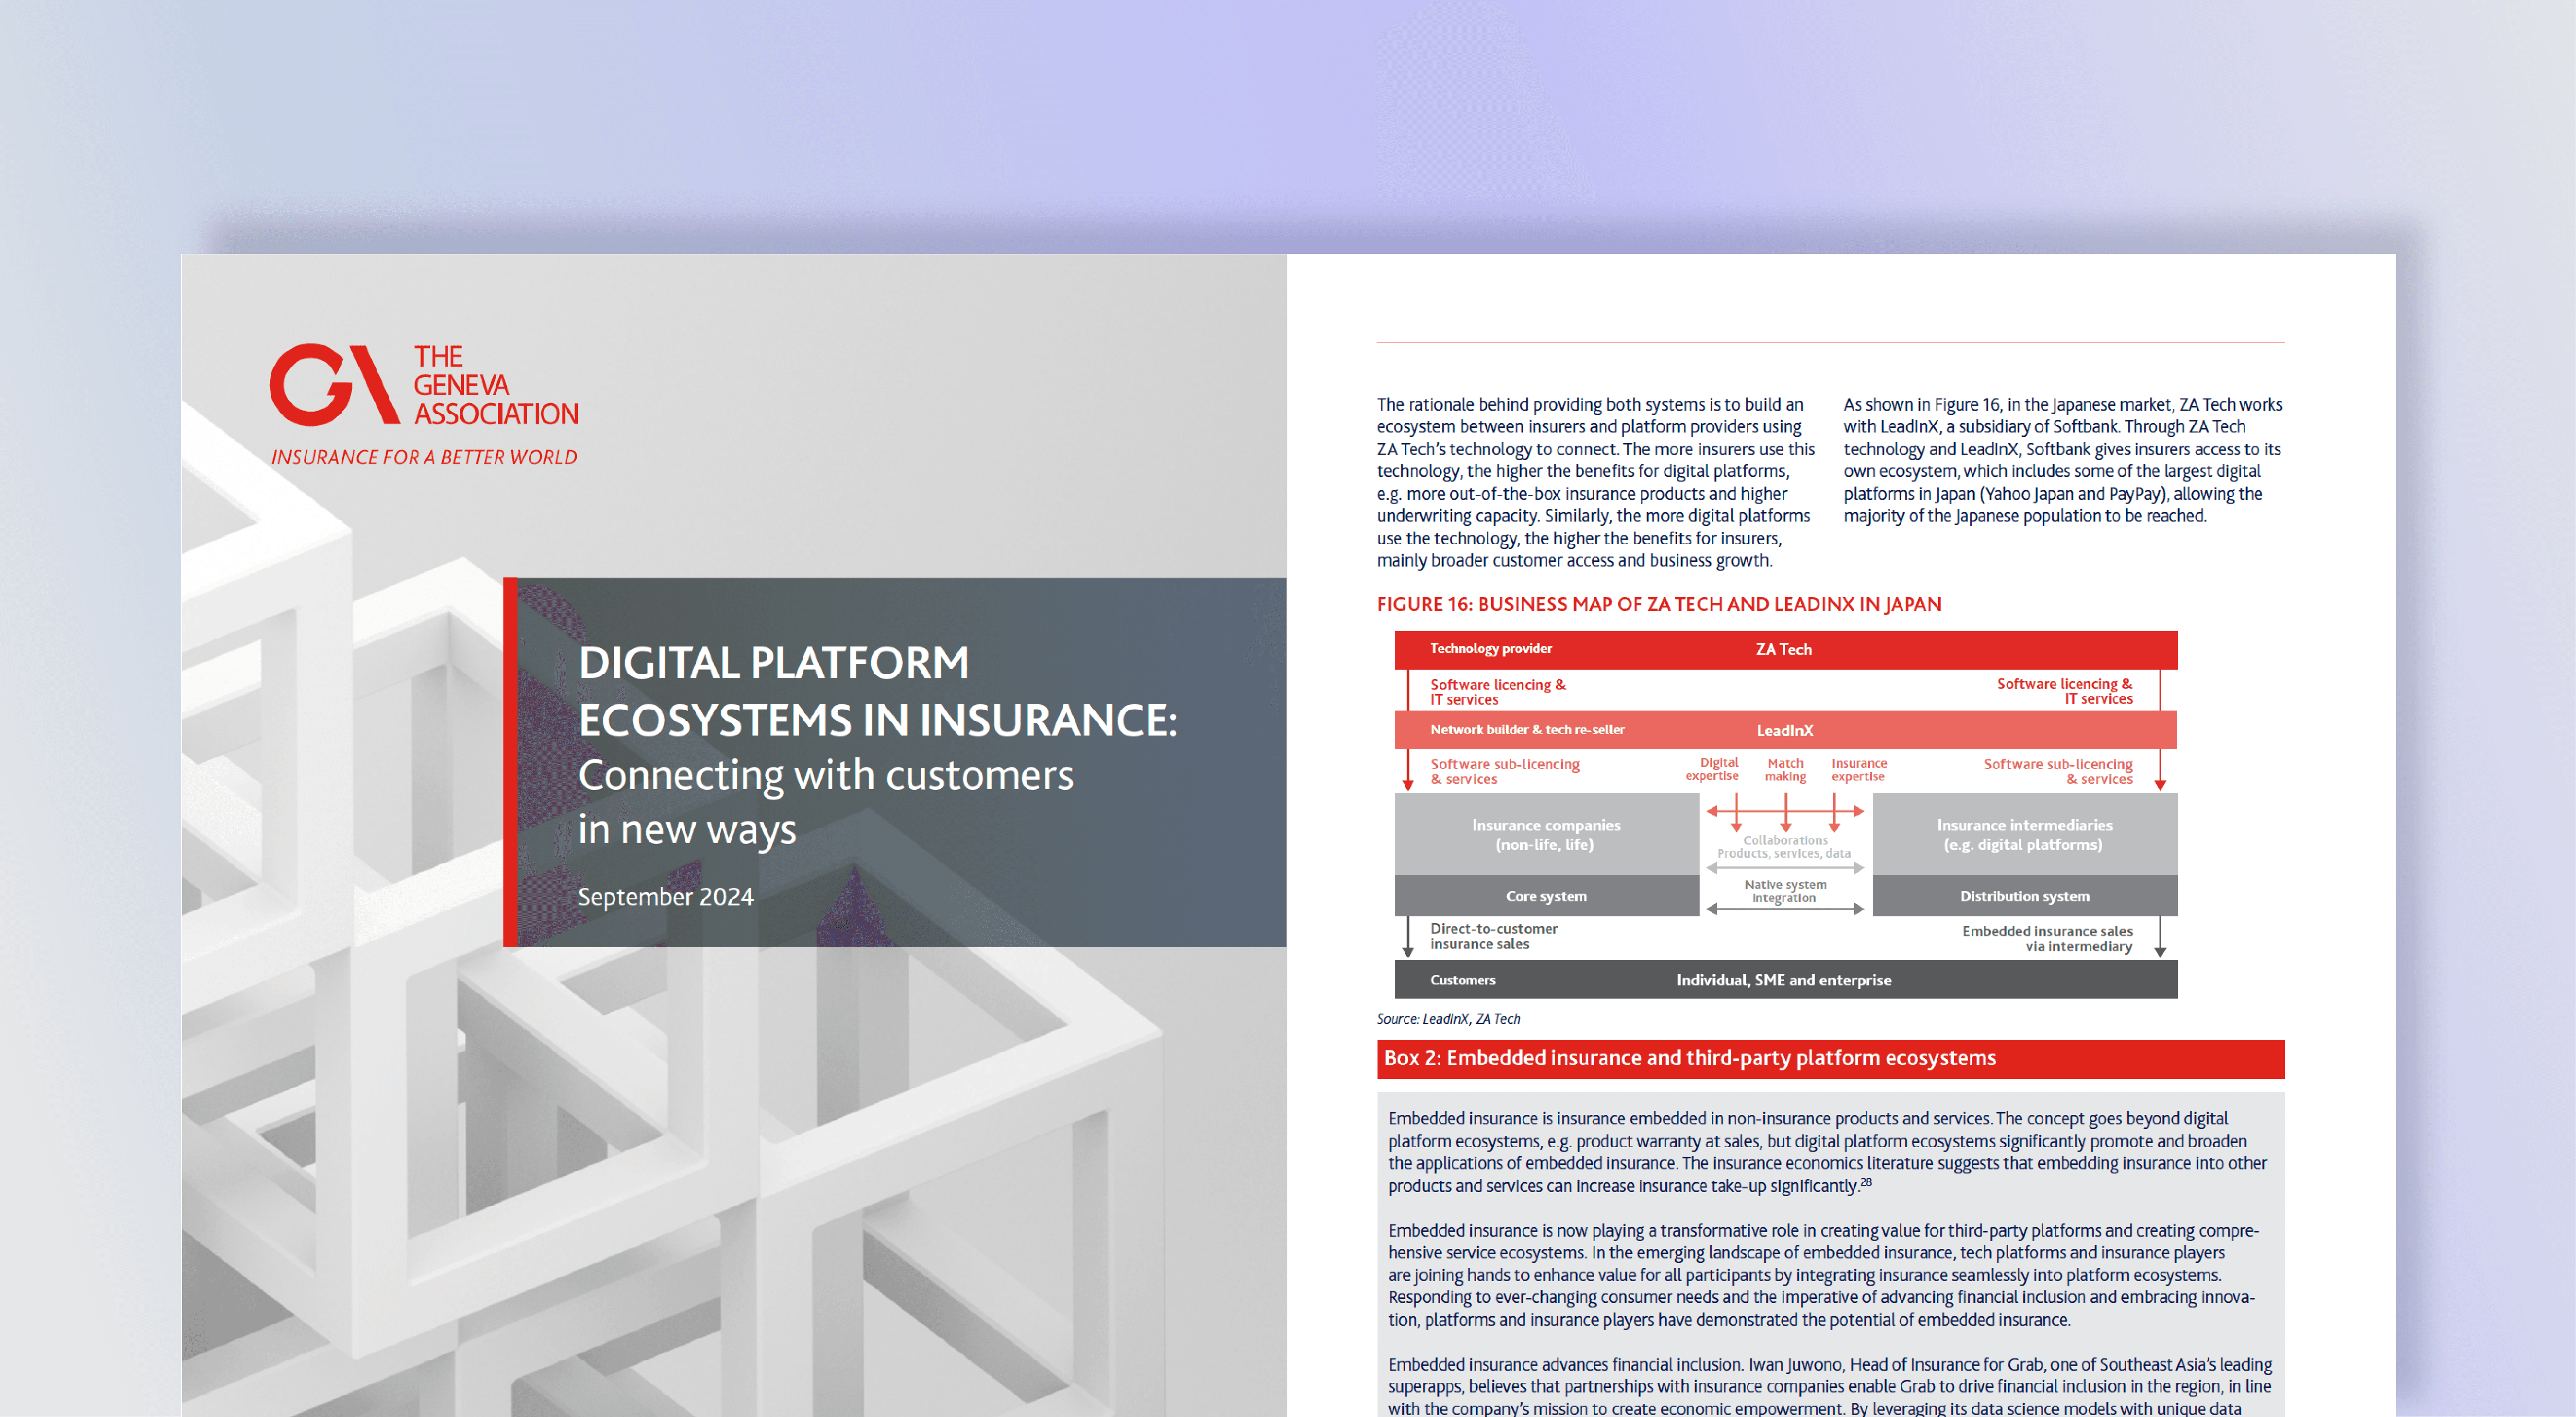Click the Collaborations products, services, data node
This screenshot has height=1417, width=2576.
click(x=1786, y=847)
